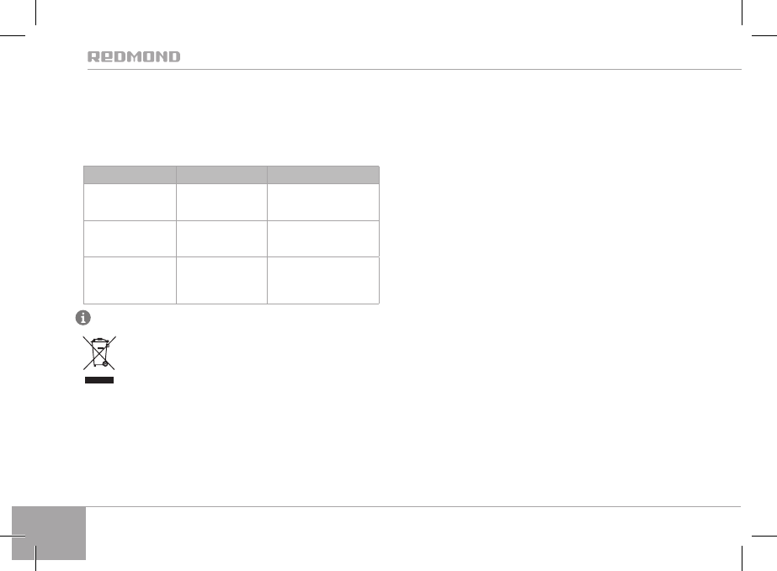Click the round info icon
This screenshot has height=571, width=777.
tap(84, 319)
